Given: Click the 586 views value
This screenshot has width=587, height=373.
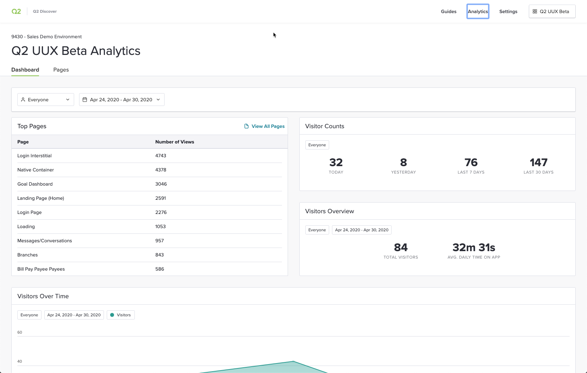Looking at the screenshot, I should point(160,269).
